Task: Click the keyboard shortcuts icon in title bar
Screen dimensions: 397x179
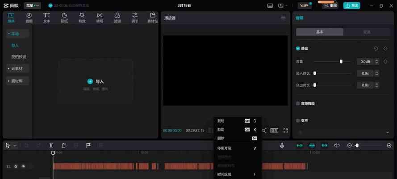Action: pyautogui.click(x=270, y=5)
